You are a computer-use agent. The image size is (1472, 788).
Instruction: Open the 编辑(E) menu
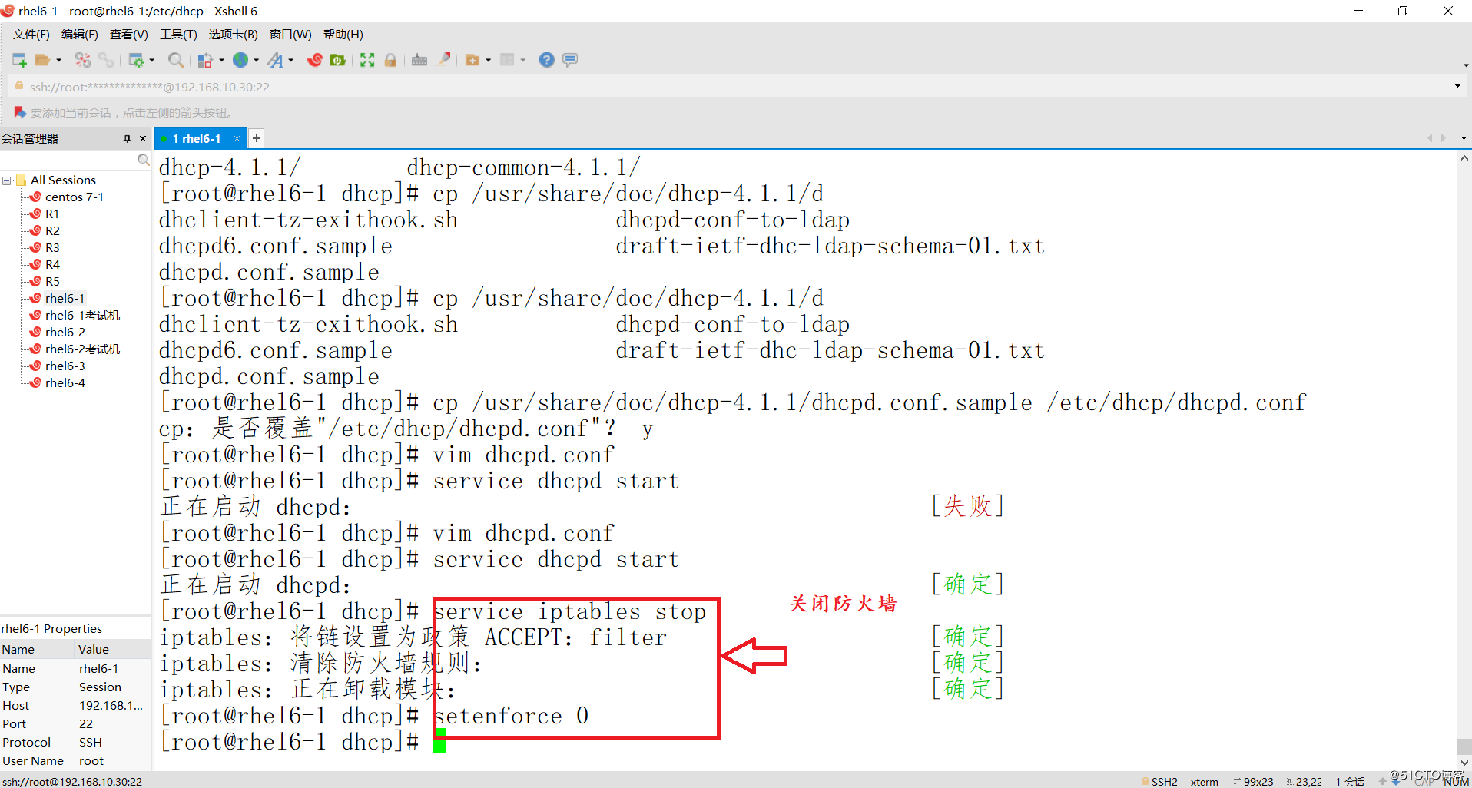80,35
